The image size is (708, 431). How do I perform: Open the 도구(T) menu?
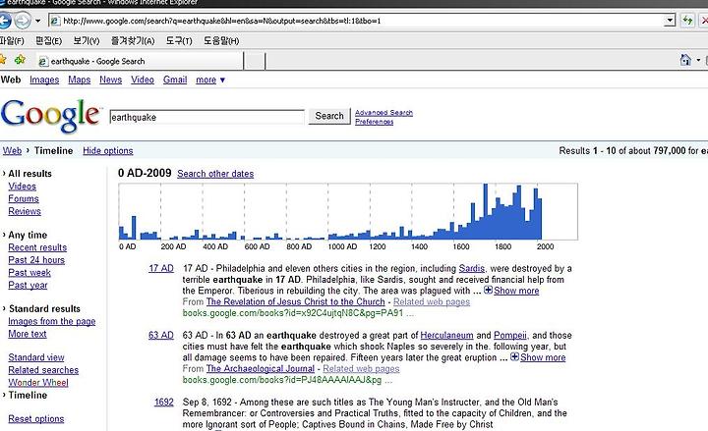point(179,41)
